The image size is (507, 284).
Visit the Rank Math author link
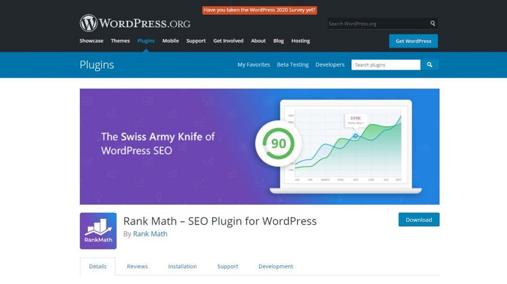click(150, 234)
